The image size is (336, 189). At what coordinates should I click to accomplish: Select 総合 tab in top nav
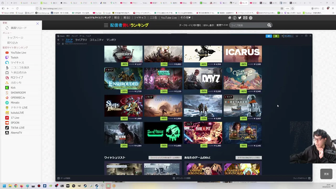(117, 18)
